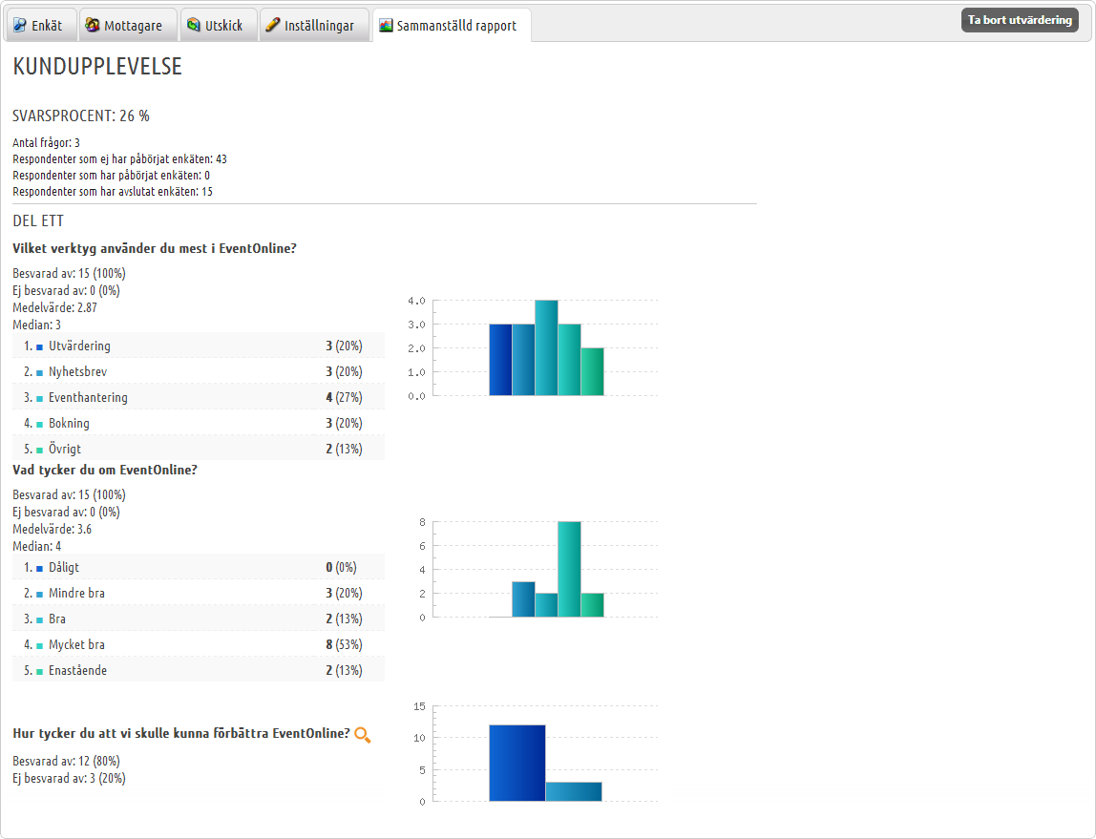Select the Enastående answer row
Screen dimensions: 1096x839
(199, 671)
